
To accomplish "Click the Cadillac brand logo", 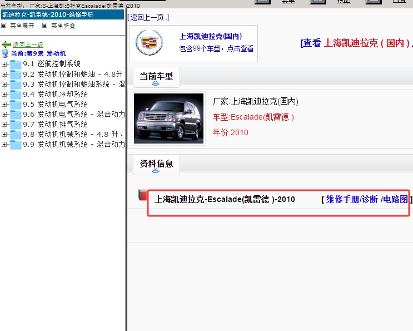I will point(149,43).
